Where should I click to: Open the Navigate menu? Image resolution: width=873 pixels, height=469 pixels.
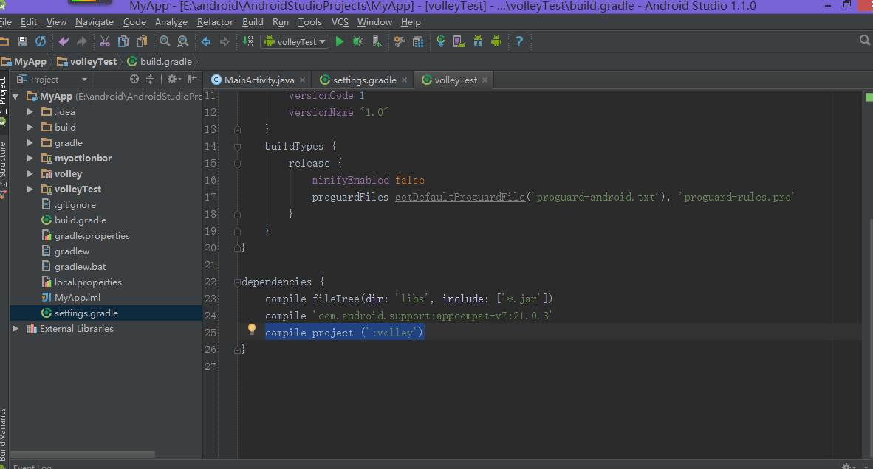95,22
